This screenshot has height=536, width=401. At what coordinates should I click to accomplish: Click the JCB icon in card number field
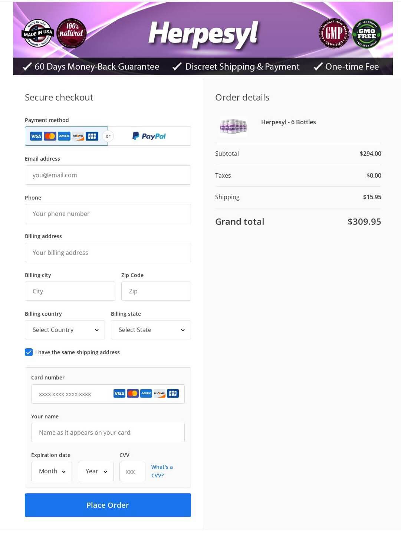(x=173, y=394)
